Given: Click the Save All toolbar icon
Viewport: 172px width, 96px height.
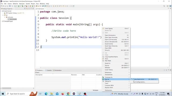Looking at the screenshot, I should pos(7,6).
